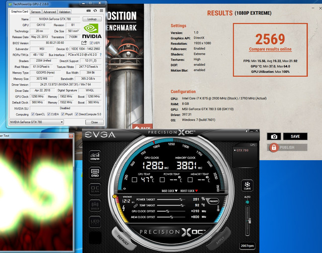
Task: Toggle the UEFI checkbox in GPU-Z
Action: 91,43
